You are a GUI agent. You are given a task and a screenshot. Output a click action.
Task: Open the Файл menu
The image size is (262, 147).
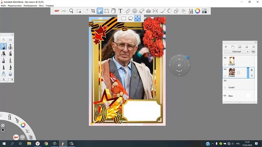tap(3, 6)
